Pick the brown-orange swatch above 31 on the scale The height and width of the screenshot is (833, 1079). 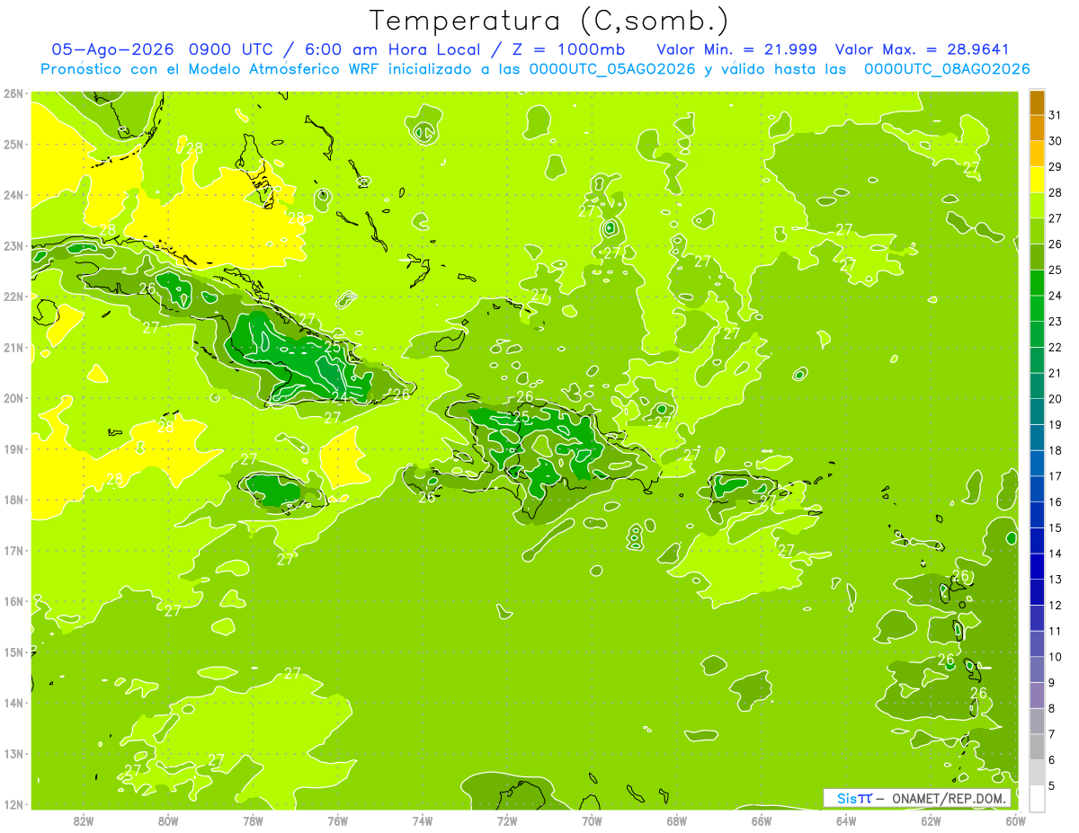point(1037,102)
